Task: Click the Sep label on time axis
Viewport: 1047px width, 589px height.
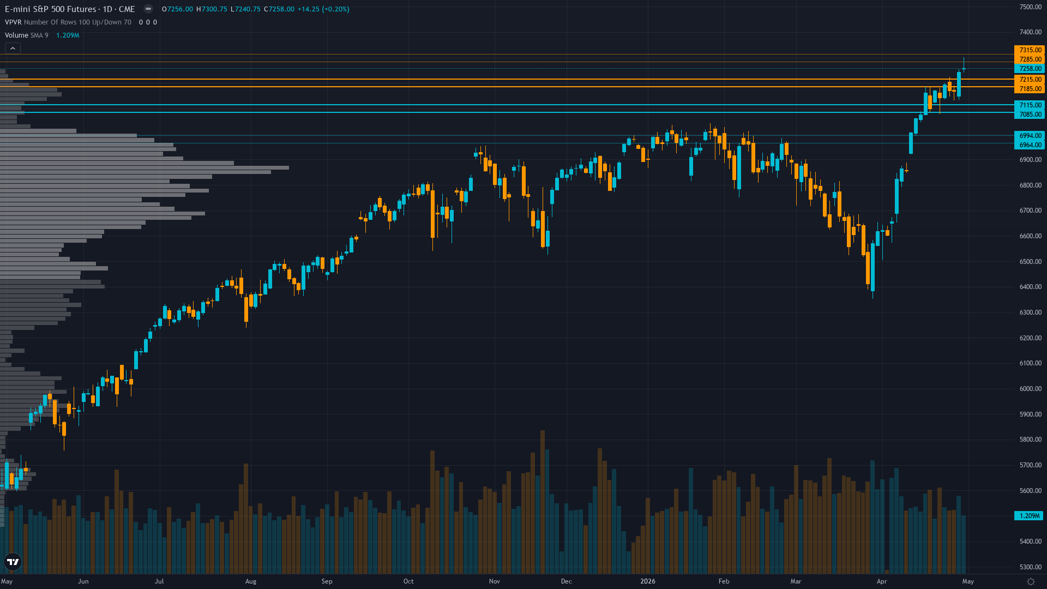Action: tap(327, 581)
